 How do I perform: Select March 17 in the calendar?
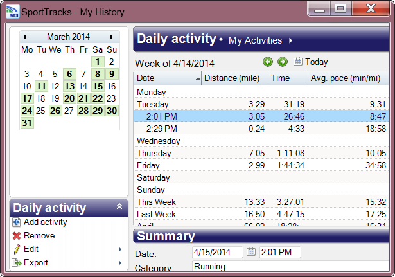pos(27,98)
